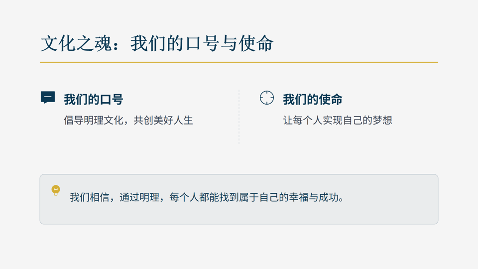
Task: Click the phrase 倡导明理文化 in the slogan
Action: (94, 120)
